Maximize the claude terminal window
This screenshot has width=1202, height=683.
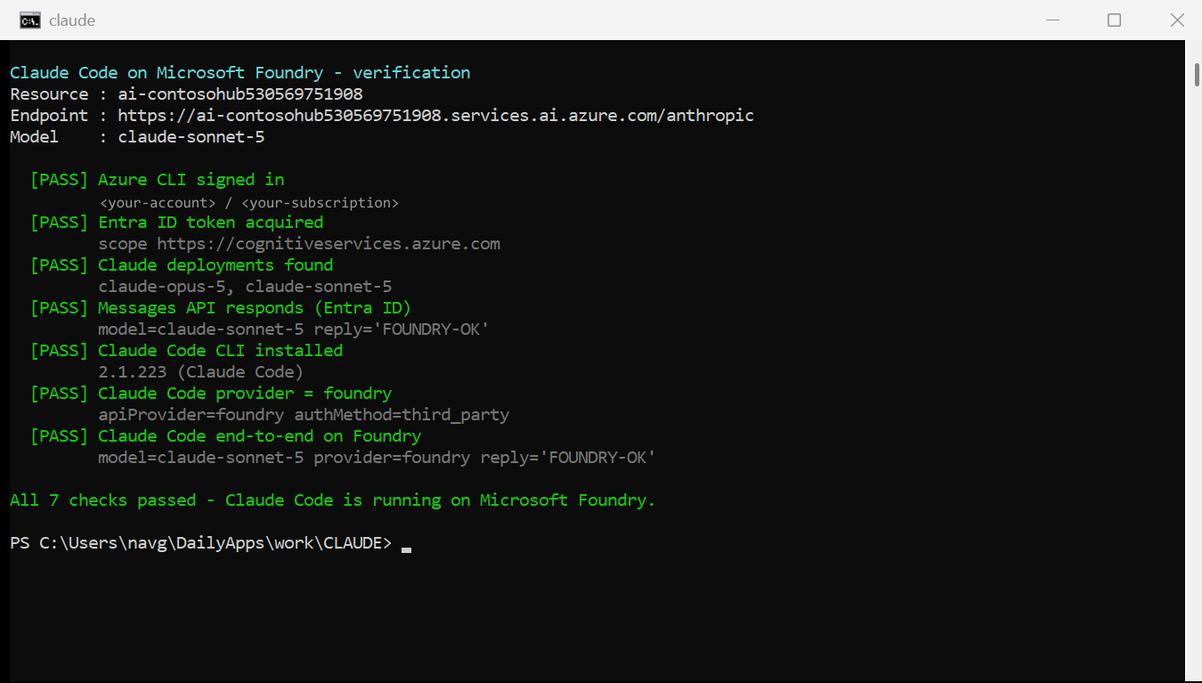[1114, 20]
